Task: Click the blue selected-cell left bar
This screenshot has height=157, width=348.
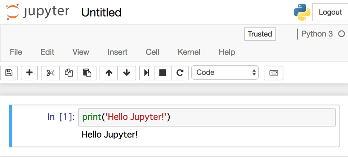Action: pos(11,126)
